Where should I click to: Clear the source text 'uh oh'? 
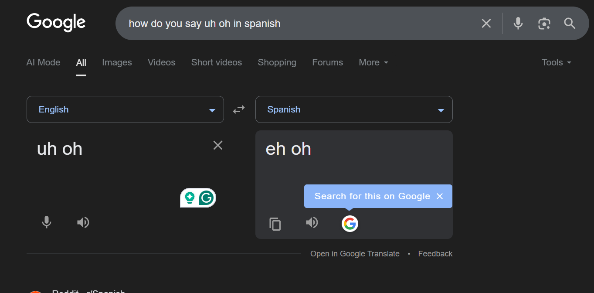click(x=218, y=145)
